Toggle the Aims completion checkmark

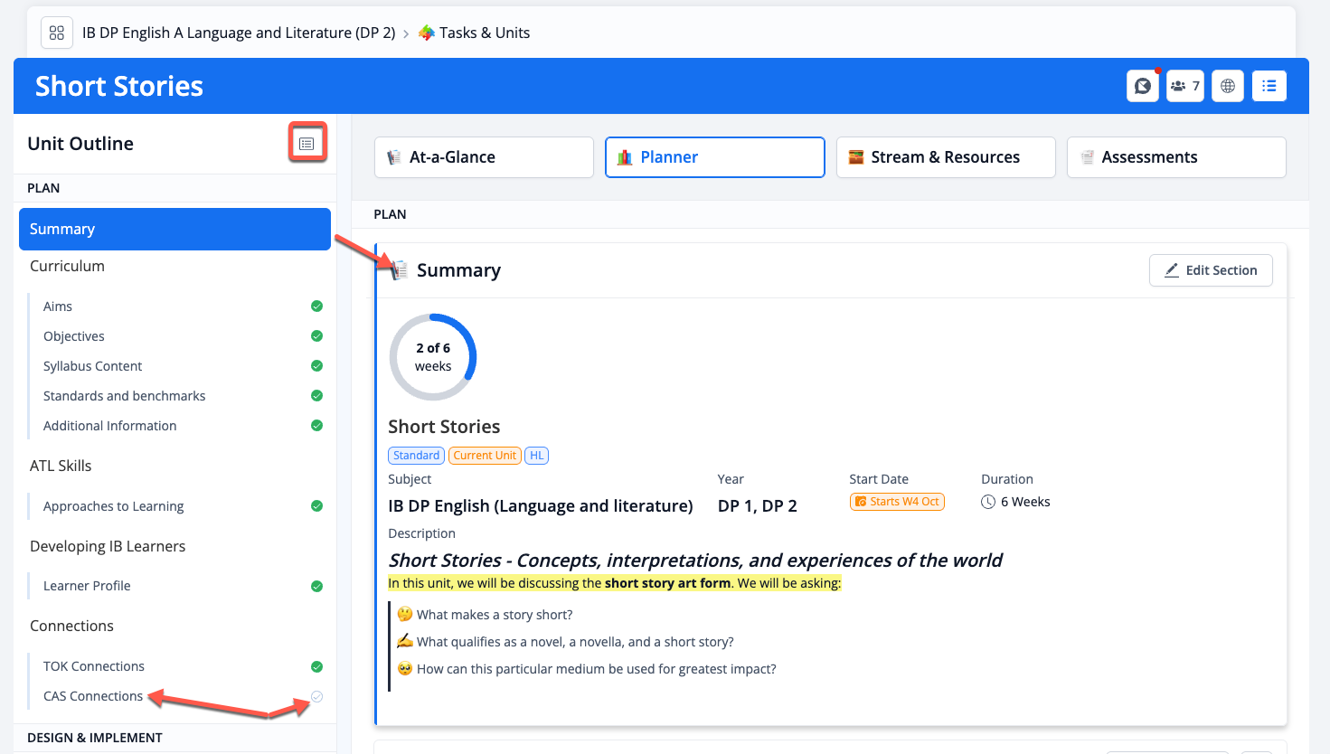click(x=316, y=306)
